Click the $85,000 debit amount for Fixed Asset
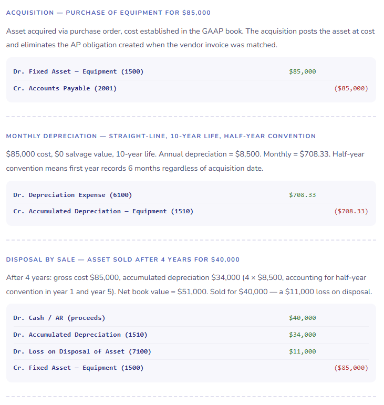 (303, 71)
